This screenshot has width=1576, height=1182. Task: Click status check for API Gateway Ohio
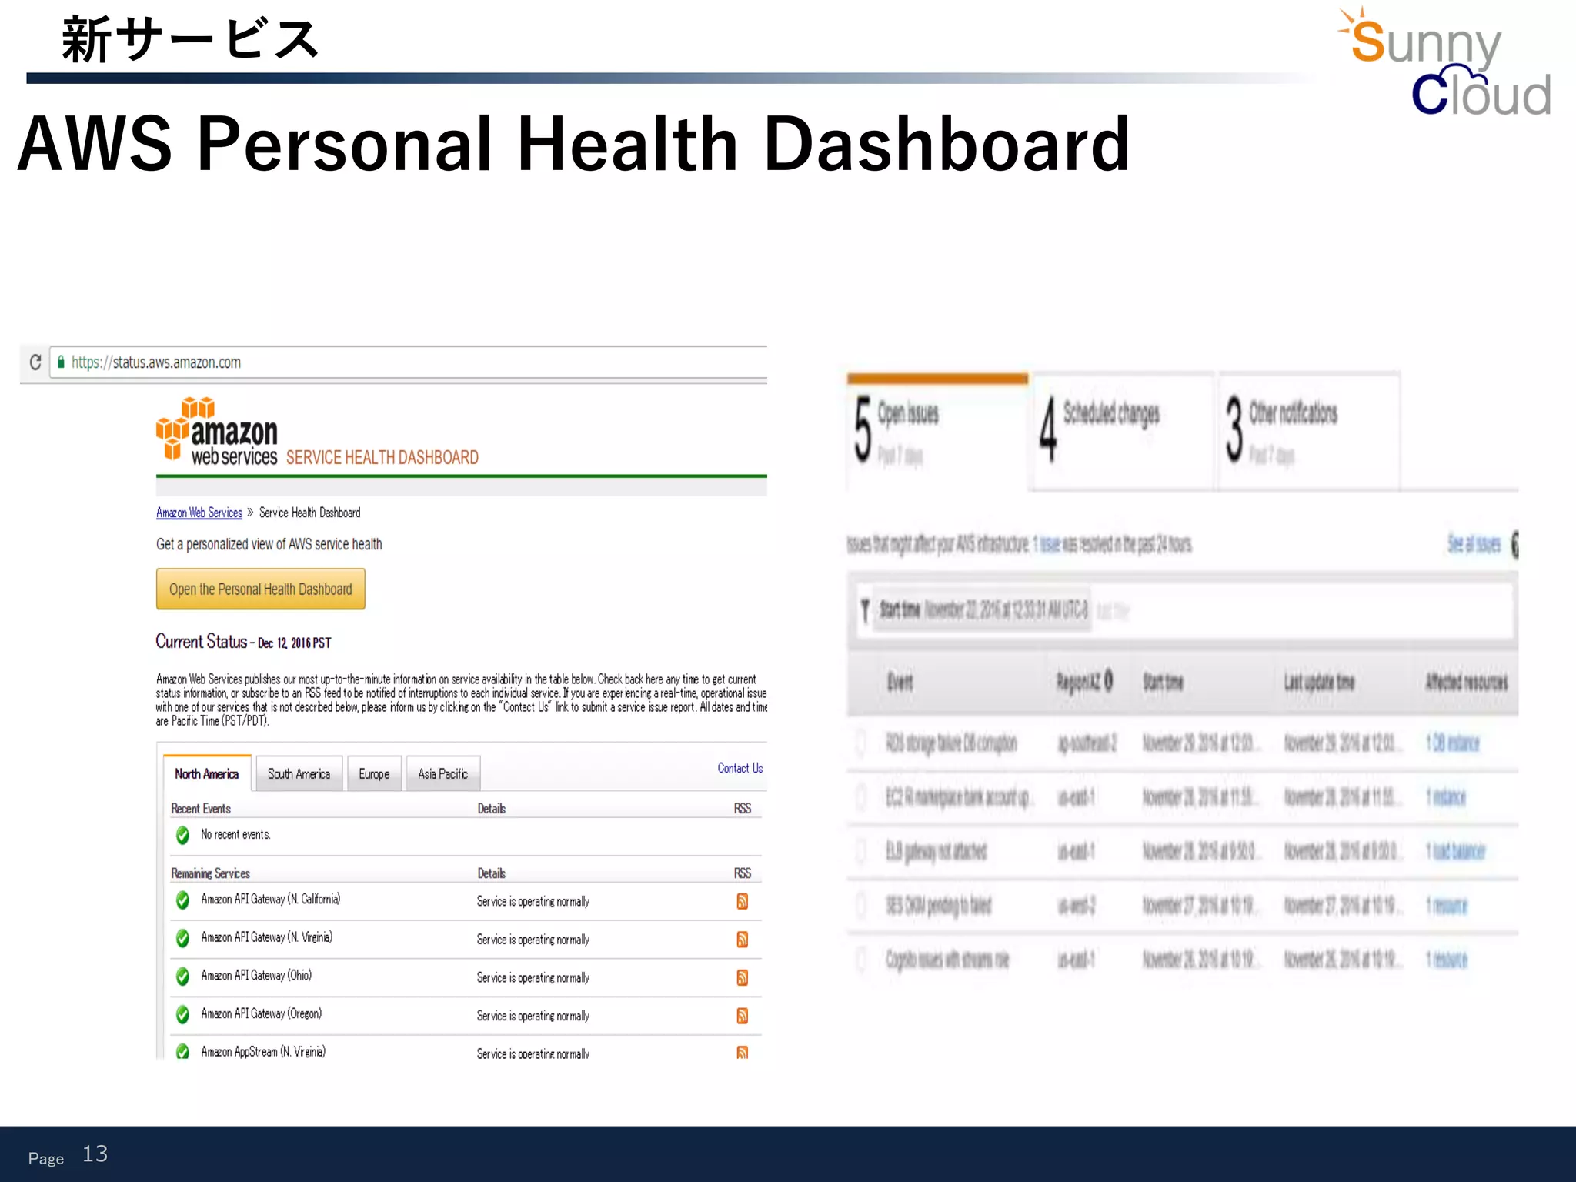[182, 977]
